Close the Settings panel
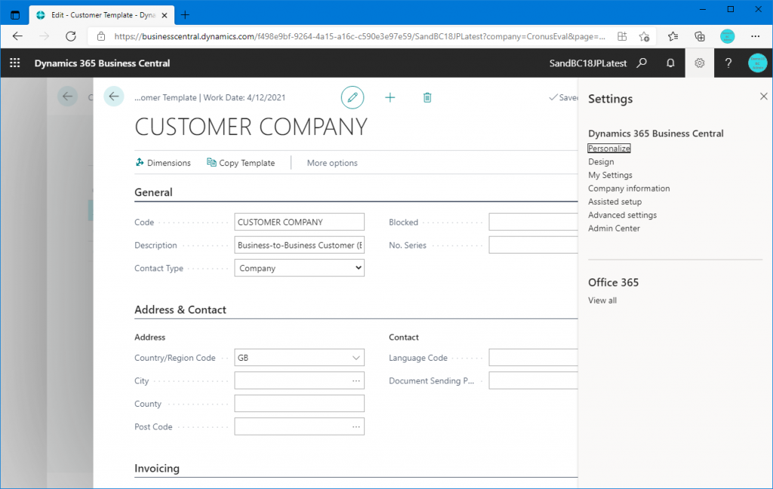 764,97
